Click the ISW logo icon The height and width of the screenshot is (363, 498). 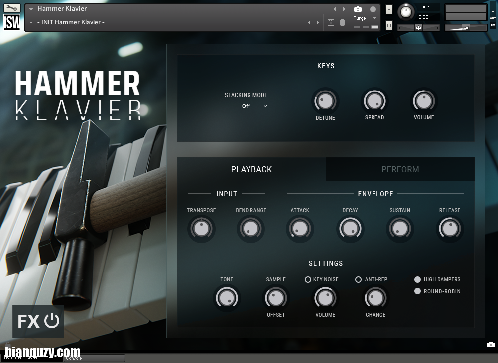pos(12,22)
